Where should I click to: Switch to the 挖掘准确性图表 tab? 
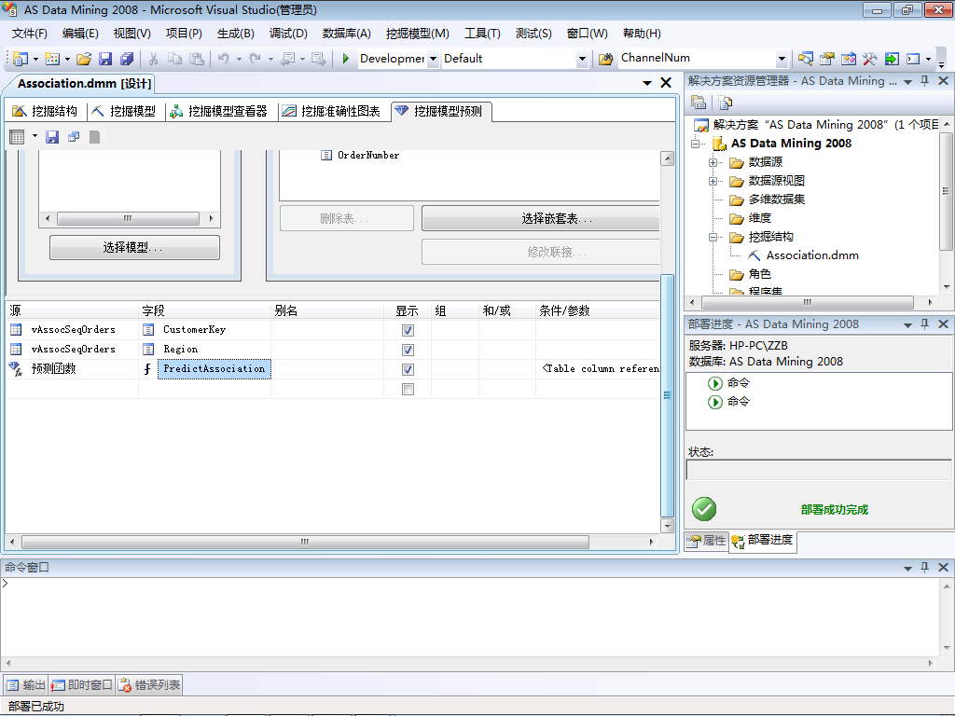332,112
